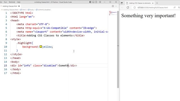
Task: Click "</body>" closing tag
Action: click(x=15, y=69)
